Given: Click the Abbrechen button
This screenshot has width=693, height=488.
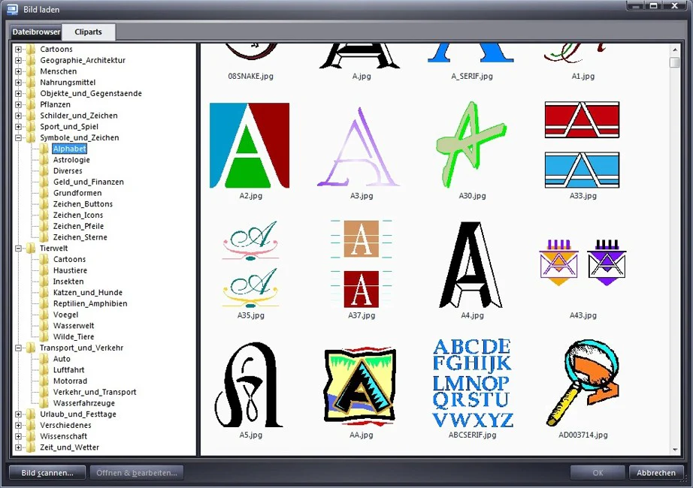Looking at the screenshot, I should pos(656,472).
